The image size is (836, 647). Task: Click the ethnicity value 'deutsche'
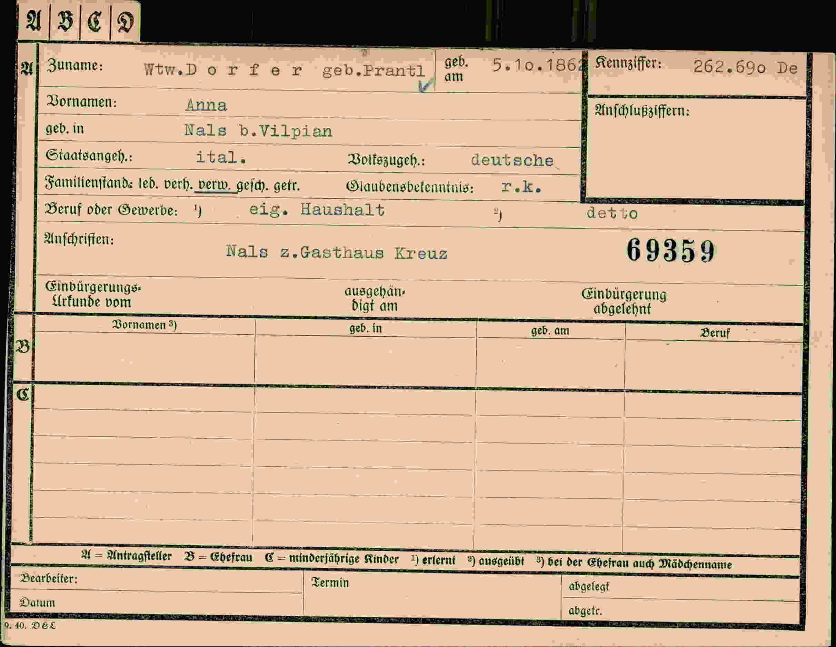point(512,160)
